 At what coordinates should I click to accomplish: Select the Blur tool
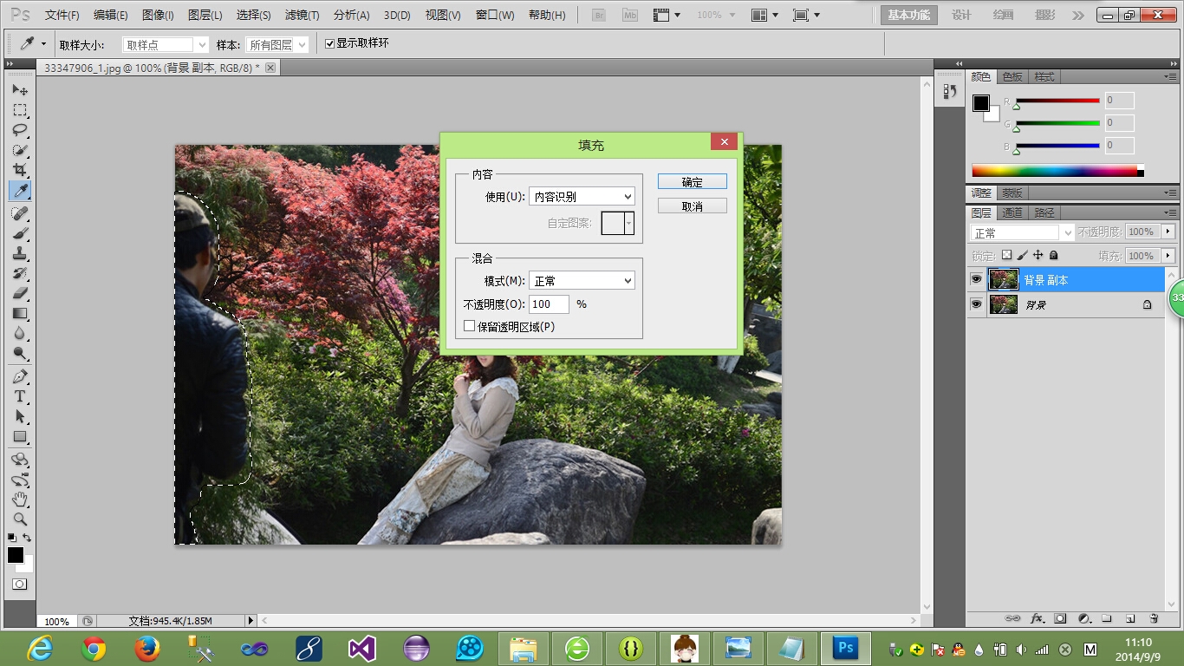click(19, 333)
